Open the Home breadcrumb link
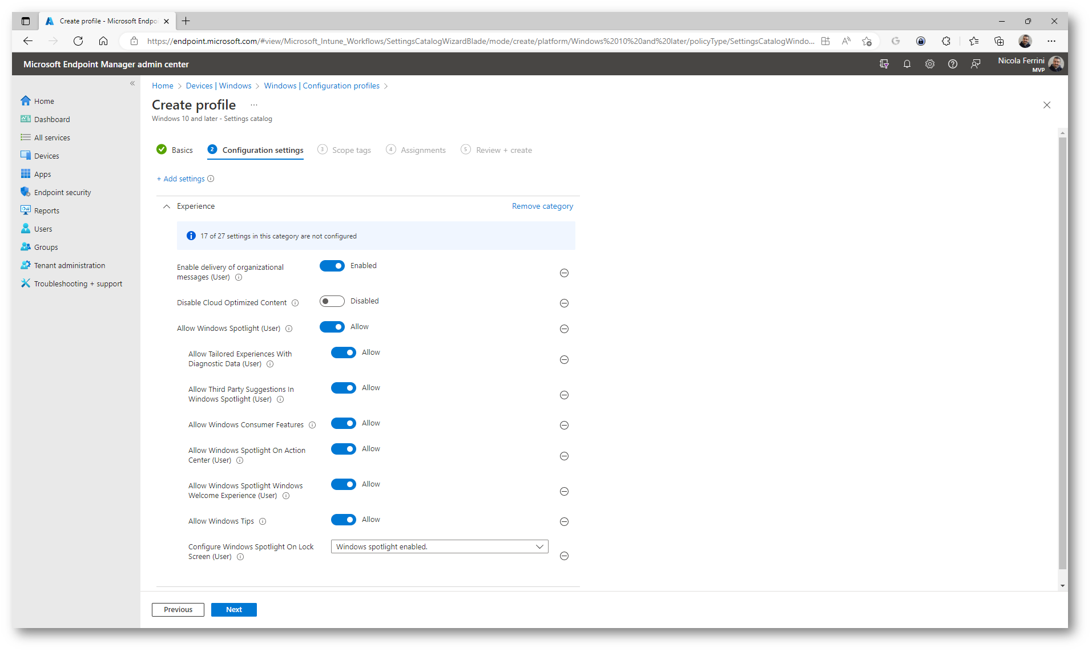 [163, 86]
